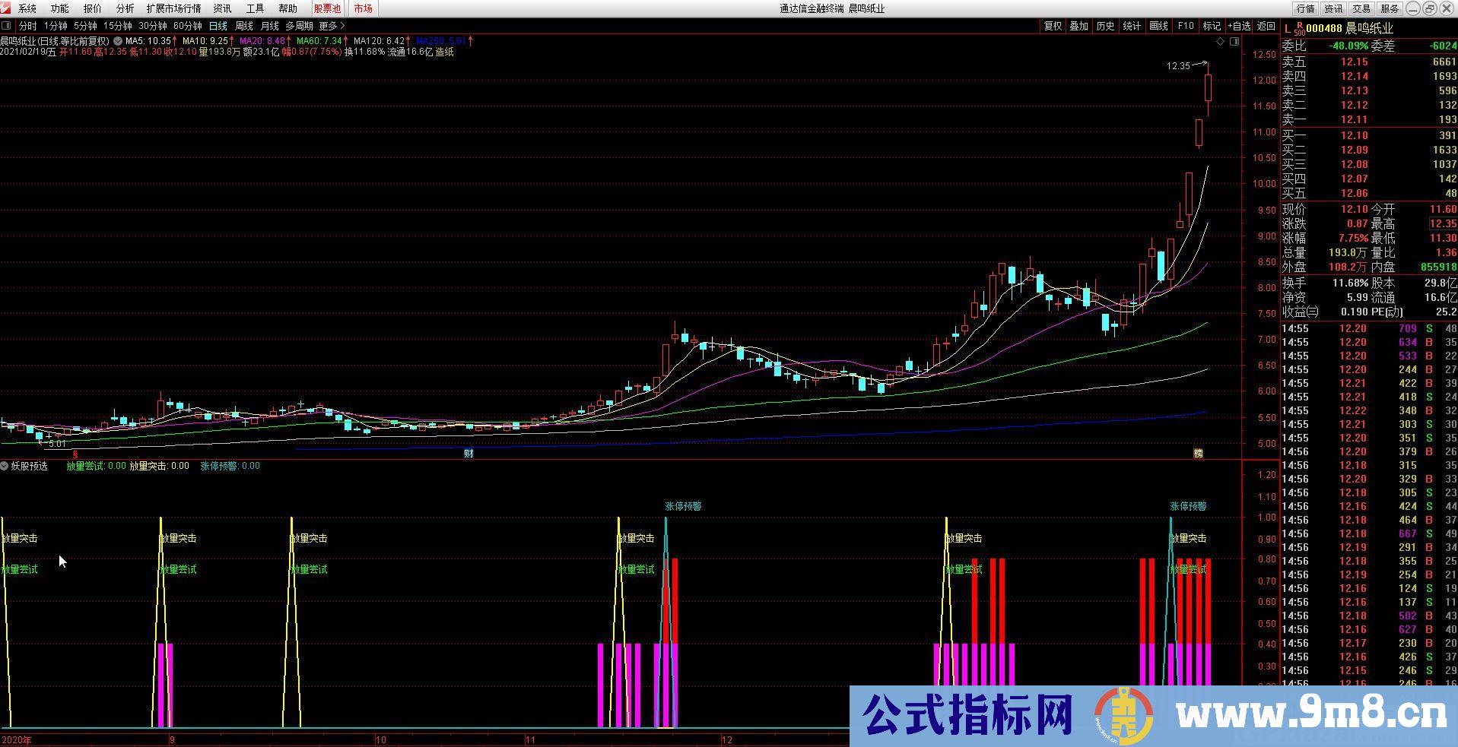
Task: Click the 2020年 label on time axis
Action: coord(16,739)
